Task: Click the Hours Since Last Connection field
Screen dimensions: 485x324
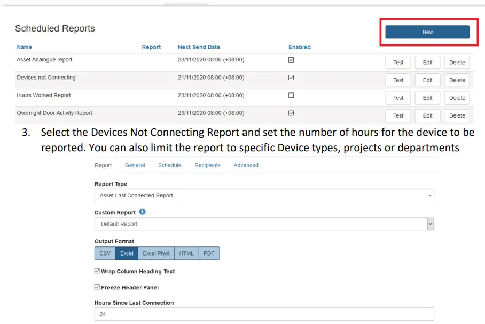Action: coord(264,314)
